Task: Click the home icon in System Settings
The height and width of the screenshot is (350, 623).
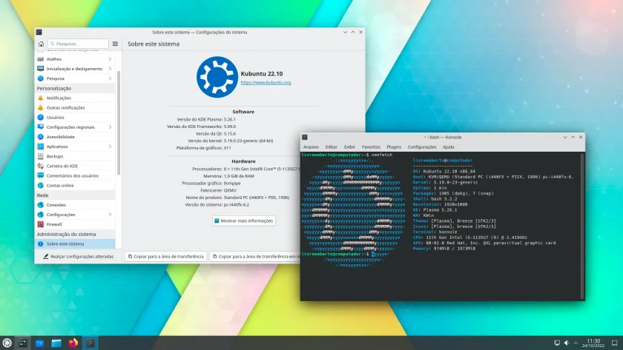Action: pyautogui.click(x=41, y=44)
